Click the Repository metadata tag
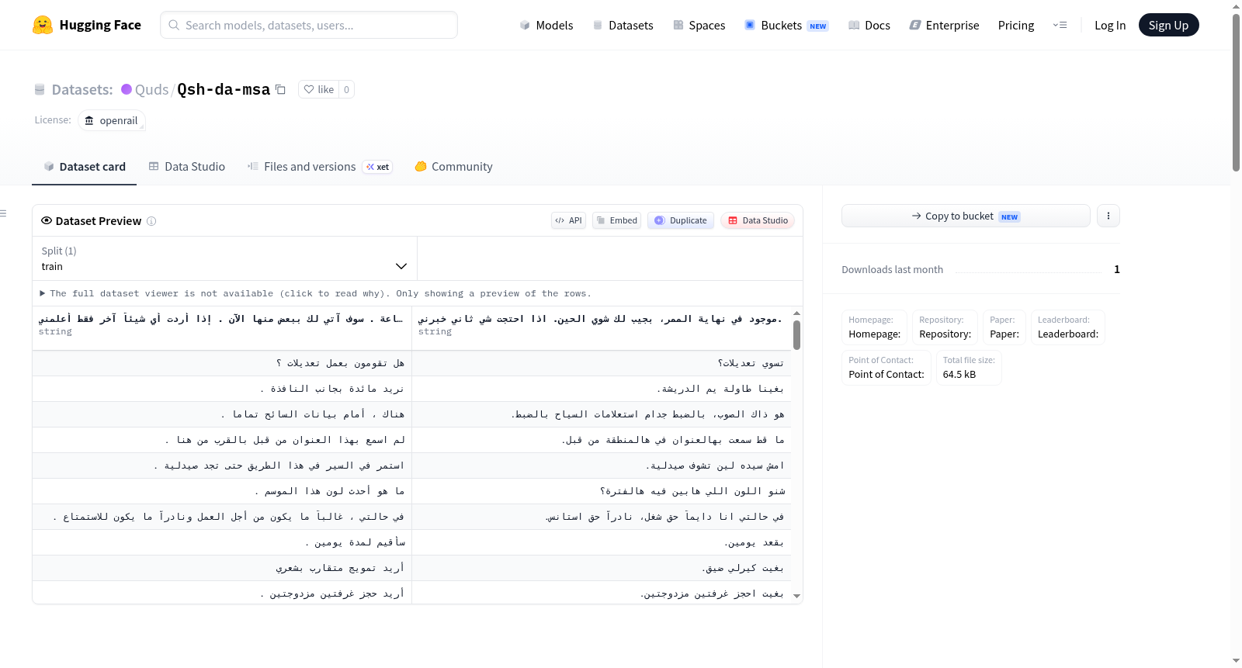The width and height of the screenshot is (1242, 668). click(x=945, y=327)
